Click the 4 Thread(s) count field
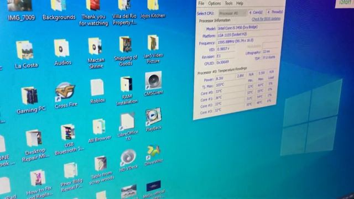 [x=274, y=12]
